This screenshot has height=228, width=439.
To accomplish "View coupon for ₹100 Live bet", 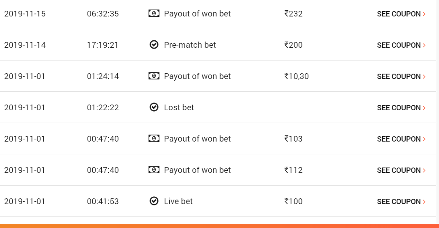I will pos(401,202).
